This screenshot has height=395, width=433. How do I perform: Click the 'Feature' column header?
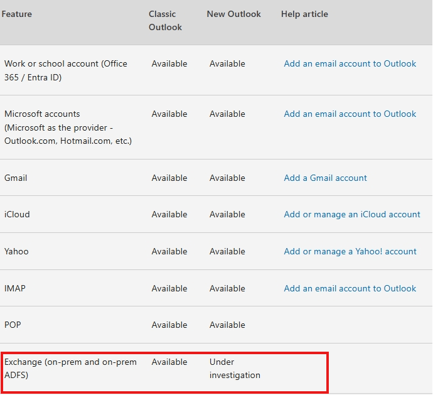coord(16,14)
